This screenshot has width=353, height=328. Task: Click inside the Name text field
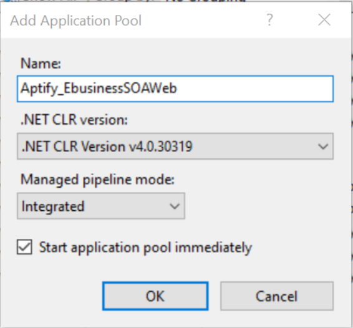(175, 89)
